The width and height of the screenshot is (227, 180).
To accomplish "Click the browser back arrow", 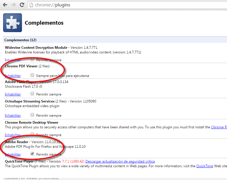I will [x=5, y=5].
